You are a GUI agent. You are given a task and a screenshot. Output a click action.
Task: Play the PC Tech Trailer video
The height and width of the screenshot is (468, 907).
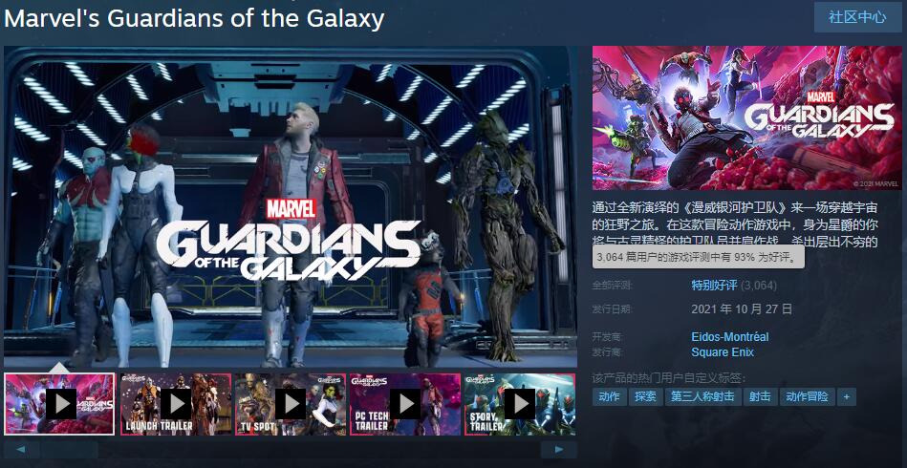[x=405, y=404]
